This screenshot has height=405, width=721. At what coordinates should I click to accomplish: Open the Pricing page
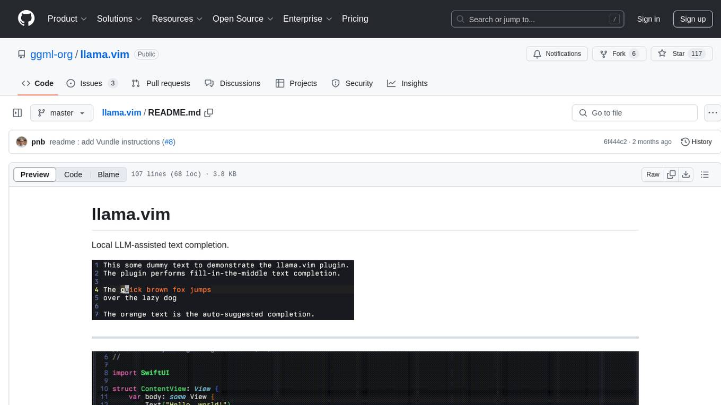click(355, 19)
